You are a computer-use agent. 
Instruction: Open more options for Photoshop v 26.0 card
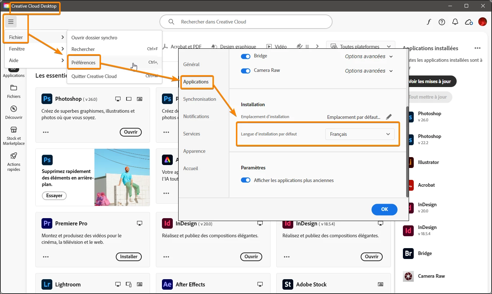click(46, 132)
